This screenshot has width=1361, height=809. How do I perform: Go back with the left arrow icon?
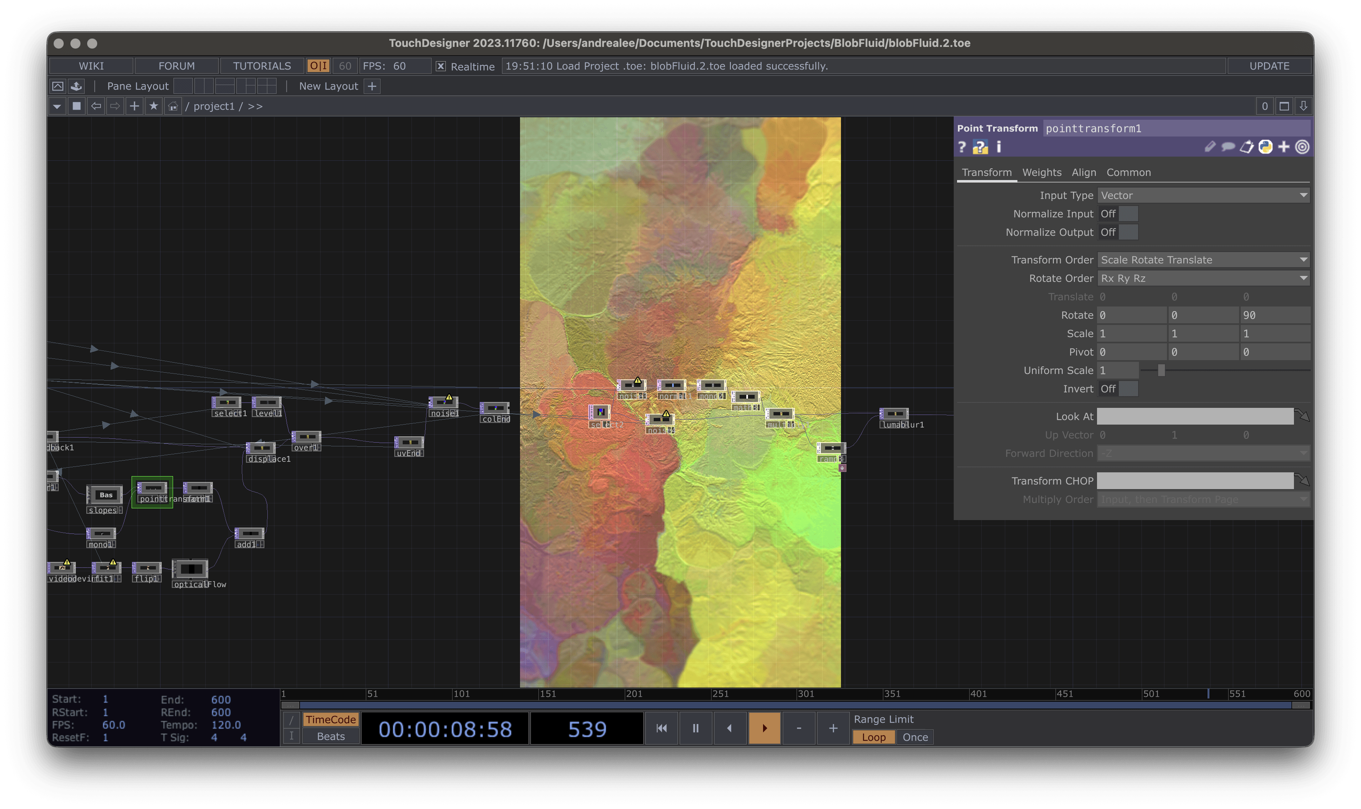click(96, 106)
